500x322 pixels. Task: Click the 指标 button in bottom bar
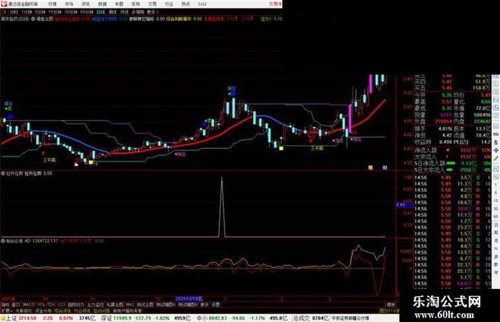pyautogui.click(x=5, y=305)
